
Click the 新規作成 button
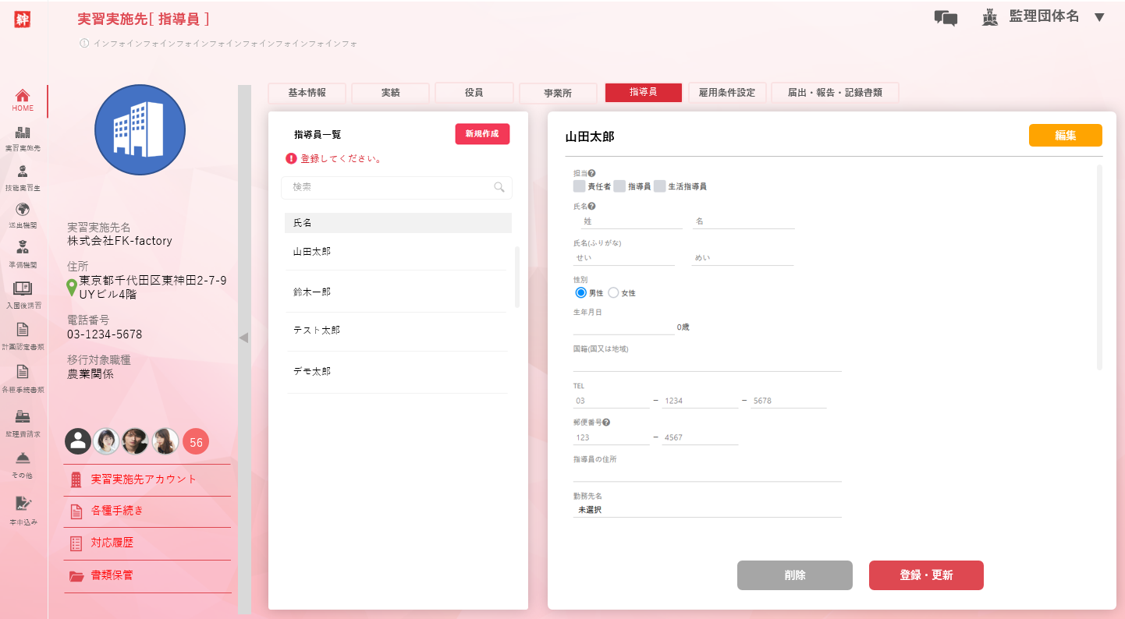click(482, 134)
